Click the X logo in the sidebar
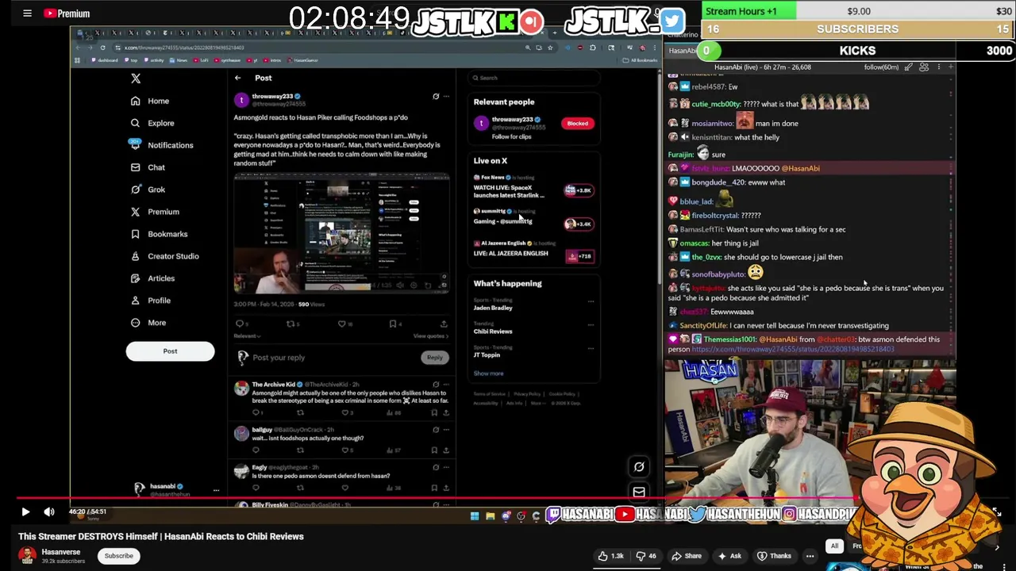1016x571 pixels. coord(136,79)
